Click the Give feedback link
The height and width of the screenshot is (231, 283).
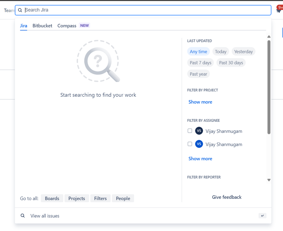click(x=226, y=197)
